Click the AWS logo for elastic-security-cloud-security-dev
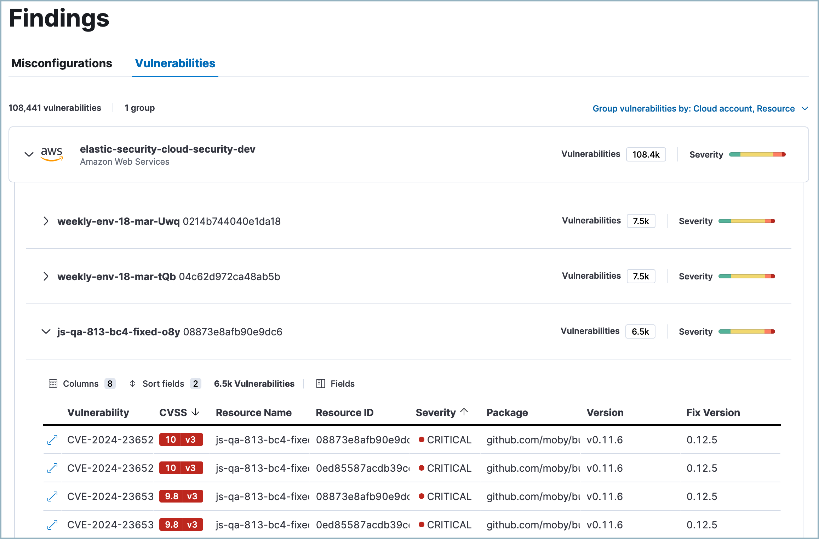819x539 pixels. (52, 154)
